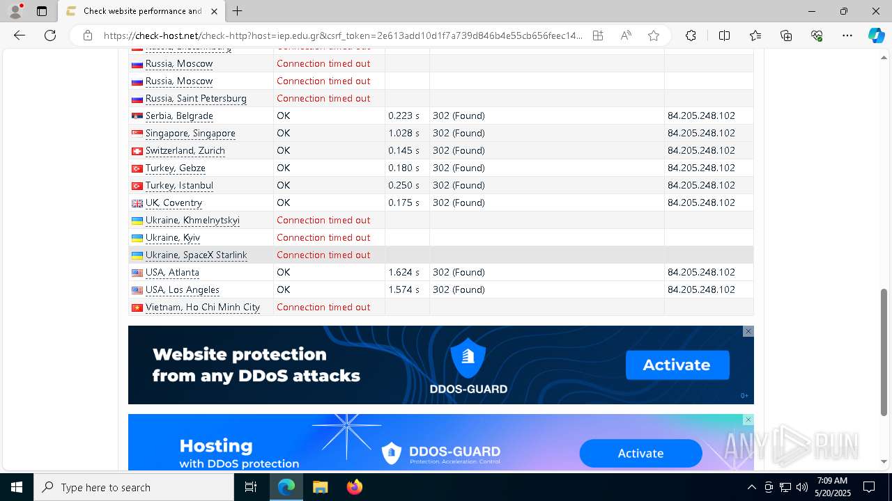Select the 1.624 s response time cell
Screen dimensions: 892x501
(x=407, y=272)
